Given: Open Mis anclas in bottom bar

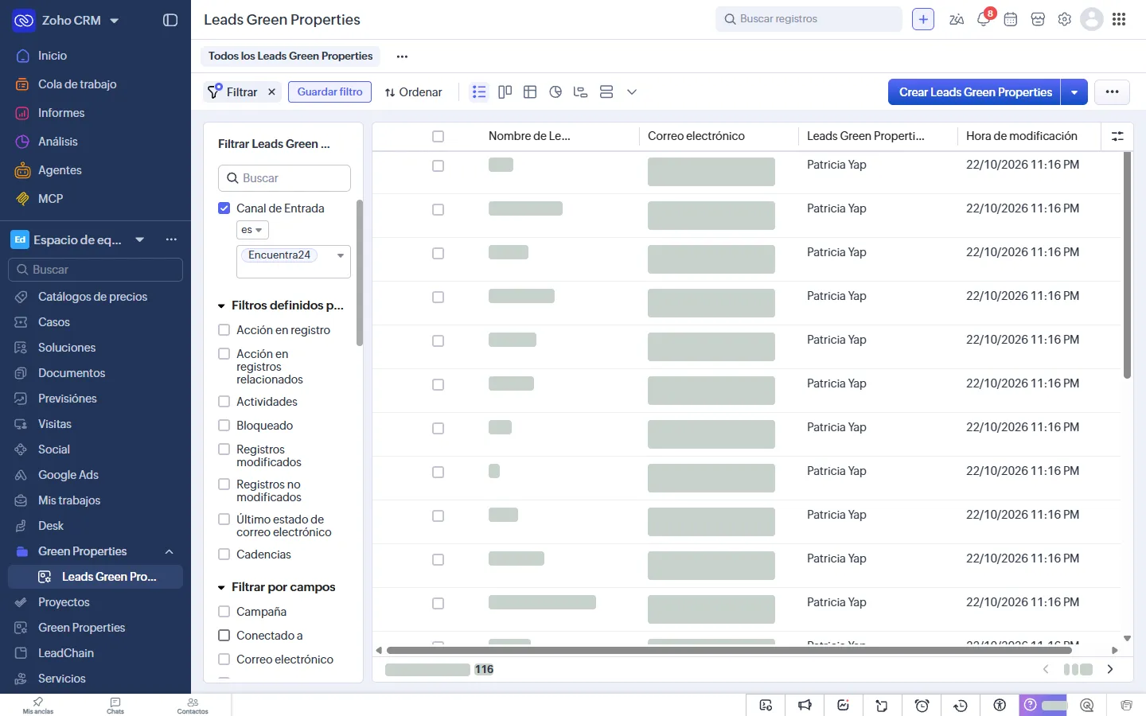Looking at the screenshot, I should [38, 706].
